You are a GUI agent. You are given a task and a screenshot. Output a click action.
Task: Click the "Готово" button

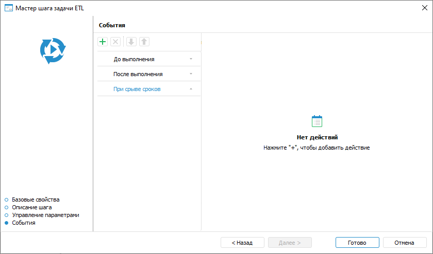357,243
